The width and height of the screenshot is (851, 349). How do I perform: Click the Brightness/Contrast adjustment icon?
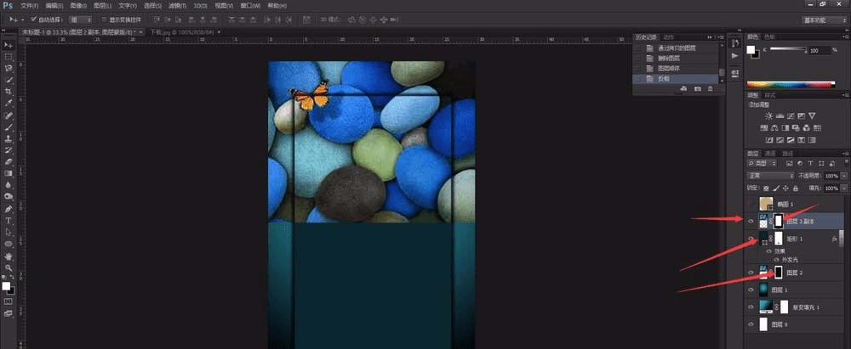coord(769,115)
